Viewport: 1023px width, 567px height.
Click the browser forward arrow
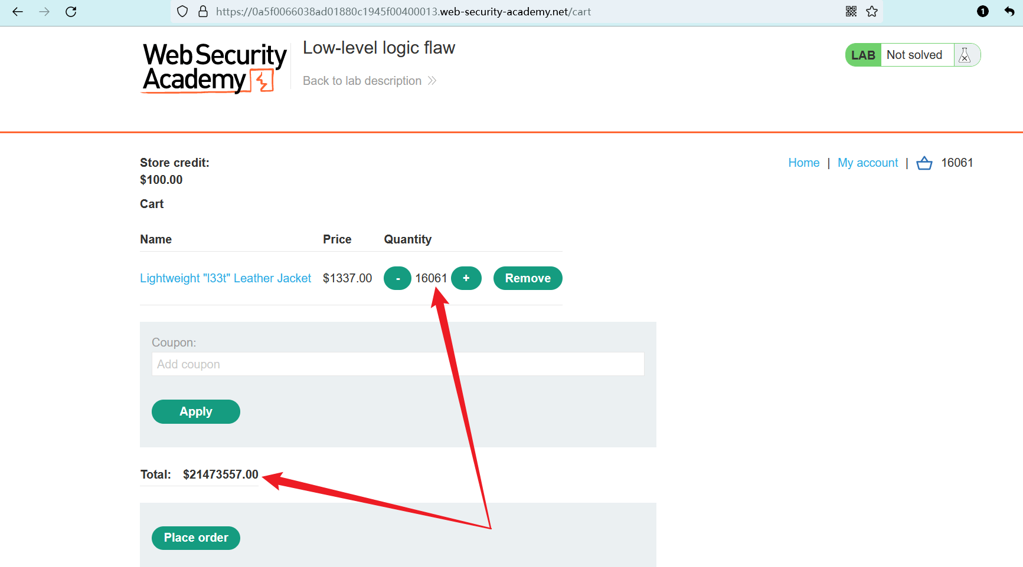point(44,12)
